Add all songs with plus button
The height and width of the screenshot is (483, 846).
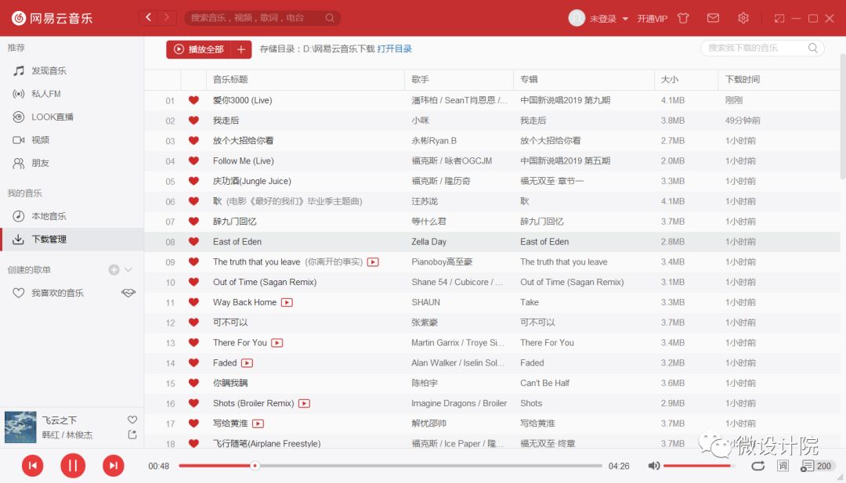click(x=241, y=49)
